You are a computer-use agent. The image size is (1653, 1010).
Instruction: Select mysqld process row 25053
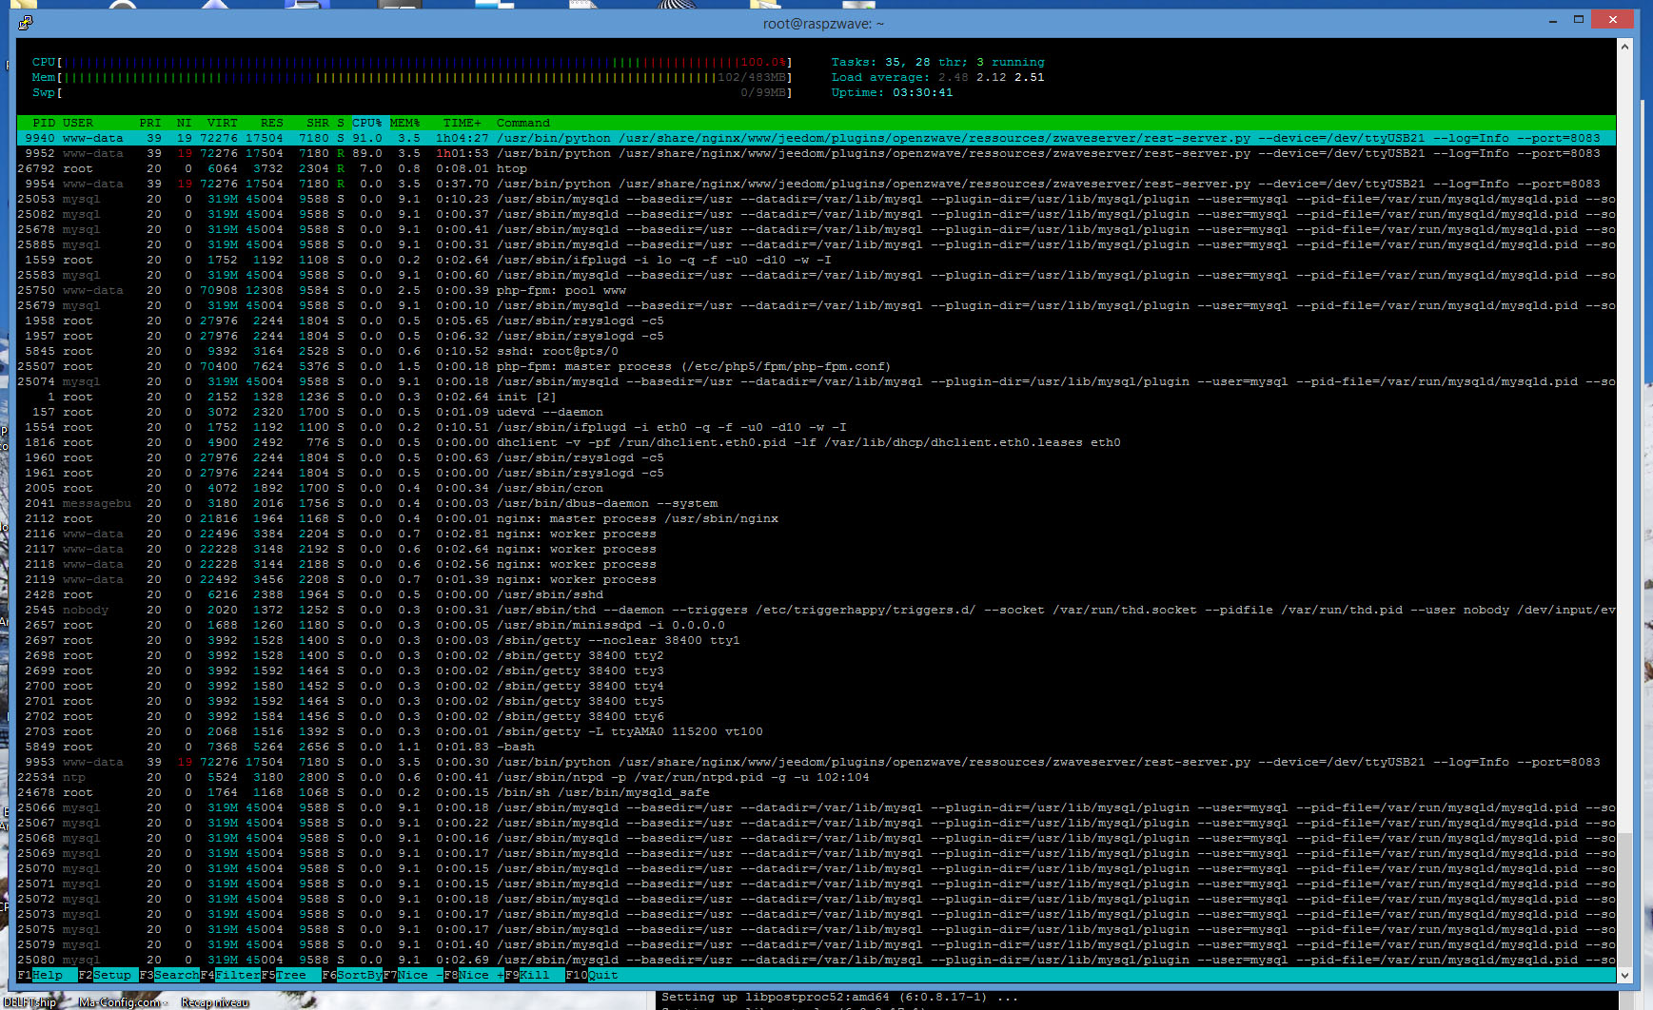[x=816, y=199]
